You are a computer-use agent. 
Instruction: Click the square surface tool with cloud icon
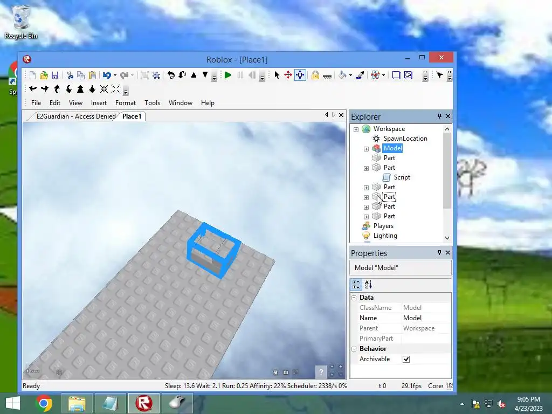point(409,75)
